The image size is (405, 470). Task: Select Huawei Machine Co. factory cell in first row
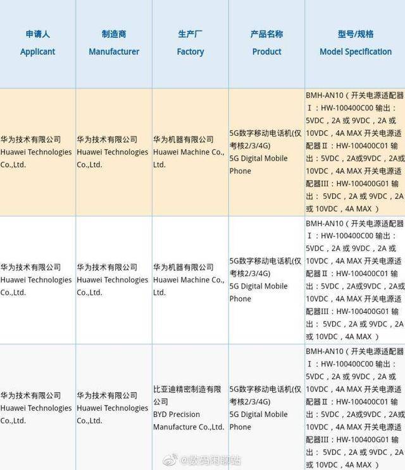[x=190, y=152]
